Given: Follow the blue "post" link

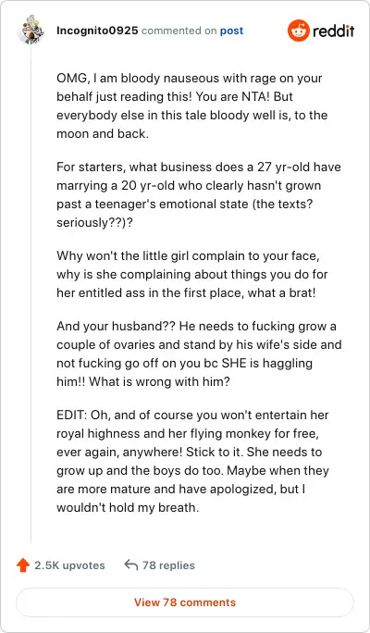Looking at the screenshot, I should 231,31.
